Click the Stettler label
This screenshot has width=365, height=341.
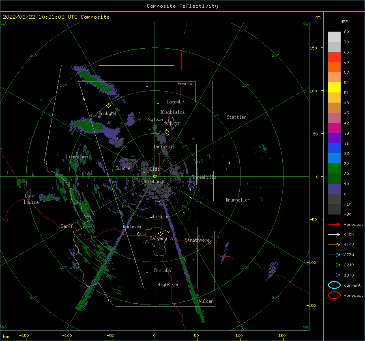click(236, 117)
